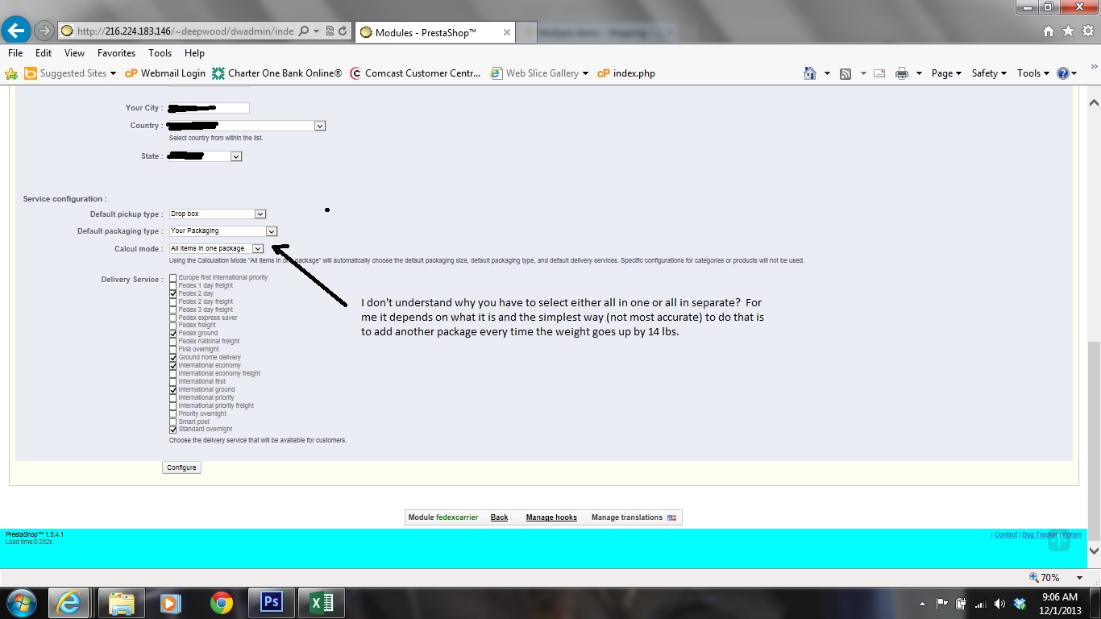Click the Configure button
The image size is (1101, 619).
(181, 467)
